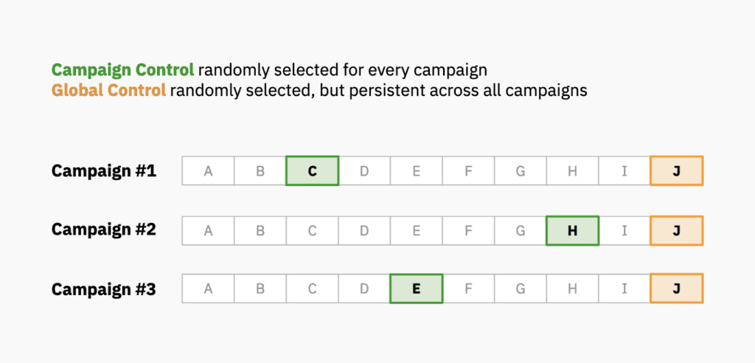
Task: Select cell G in the Campaign #1 row
Action: coord(521,171)
